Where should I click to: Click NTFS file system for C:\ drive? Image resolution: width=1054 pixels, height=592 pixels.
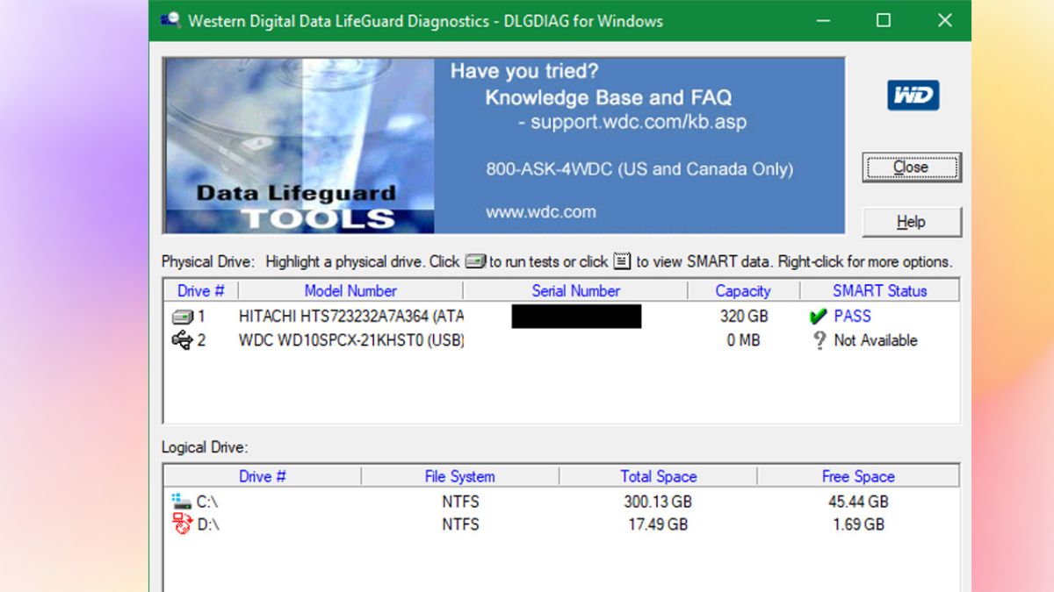pyautogui.click(x=460, y=502)
